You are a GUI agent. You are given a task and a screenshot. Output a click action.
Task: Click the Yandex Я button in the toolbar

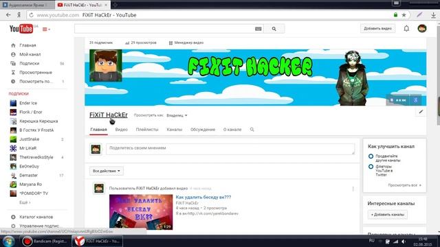19,15
